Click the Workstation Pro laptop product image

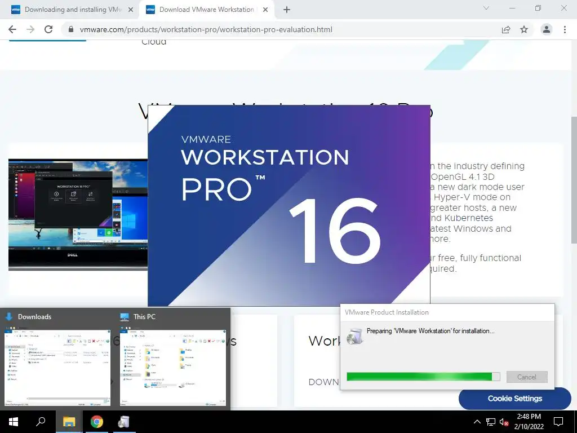[78, 215]
